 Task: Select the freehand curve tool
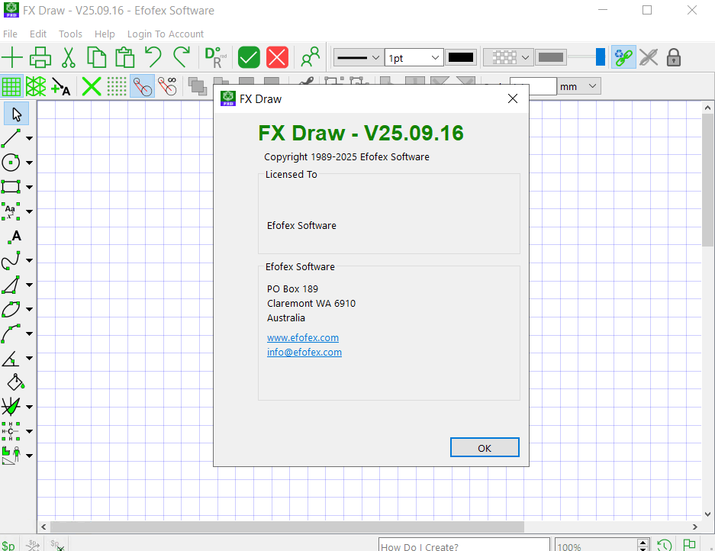tap(11, 260)
